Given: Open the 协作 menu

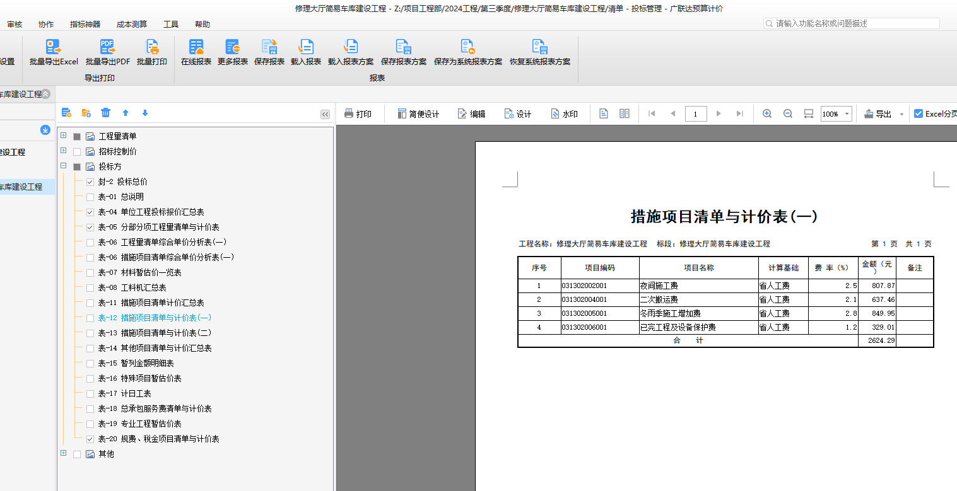Looking at the screenshot, I should (x=46, y=24).
